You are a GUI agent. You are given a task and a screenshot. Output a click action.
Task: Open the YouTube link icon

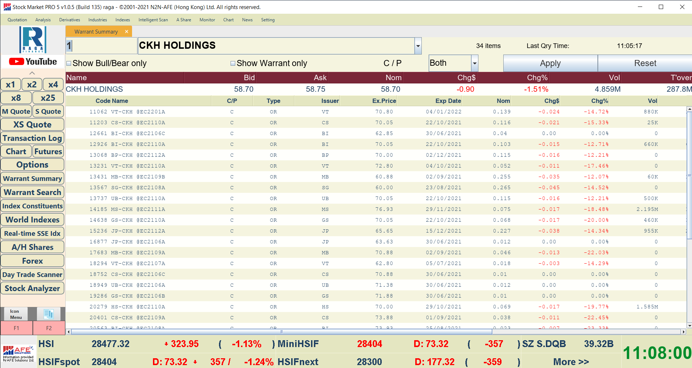(32, 62)
